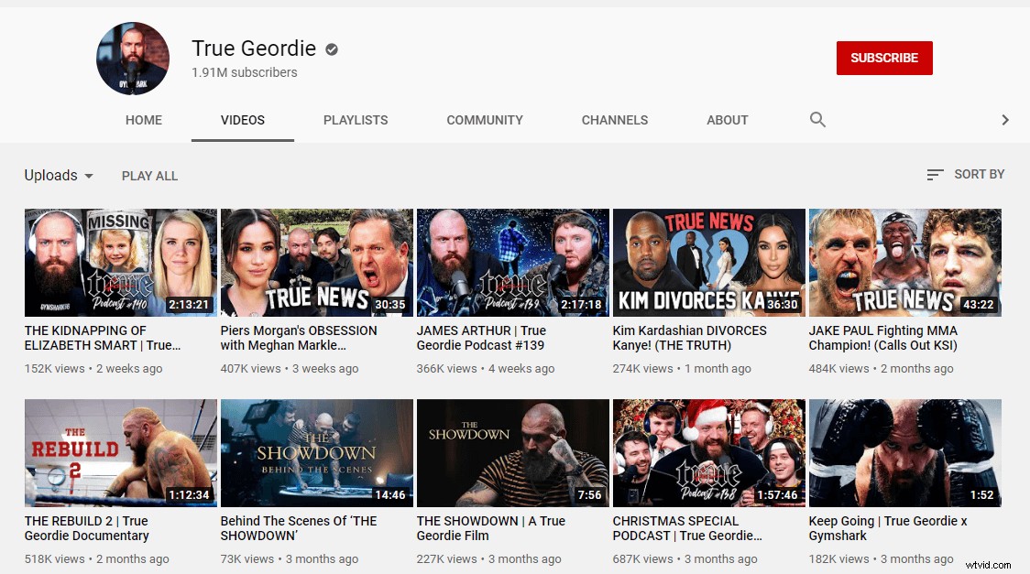Click the True Geordie channel avatar
The image size is (1030, 574).
pyautogui.click(x=133, y=59)
